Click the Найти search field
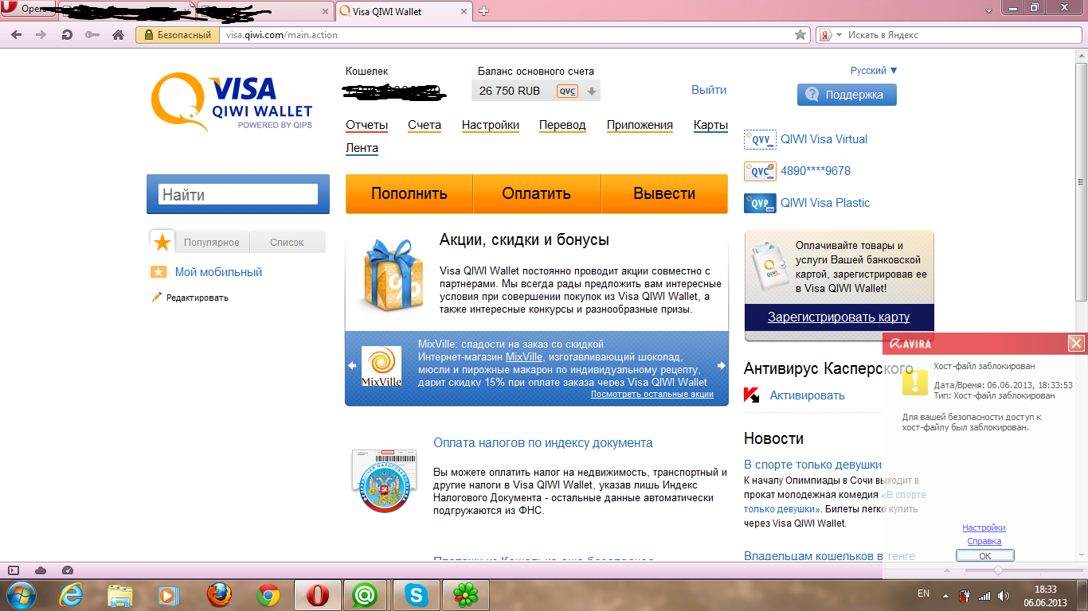This screenshot has width=1088, height=611. pos(238,194)
